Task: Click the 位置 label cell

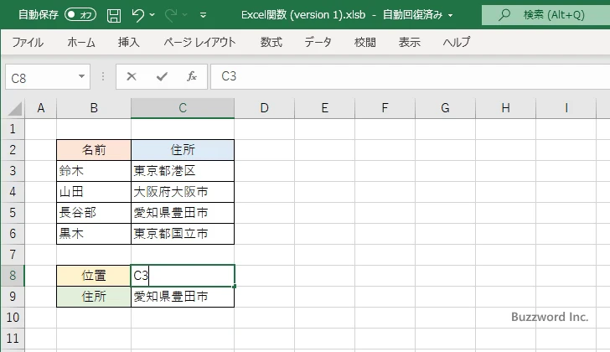Action: [94, 276]
